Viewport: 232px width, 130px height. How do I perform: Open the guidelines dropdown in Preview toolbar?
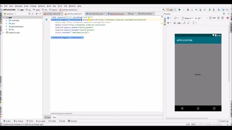pyautogui.click(x=194, y=23)
